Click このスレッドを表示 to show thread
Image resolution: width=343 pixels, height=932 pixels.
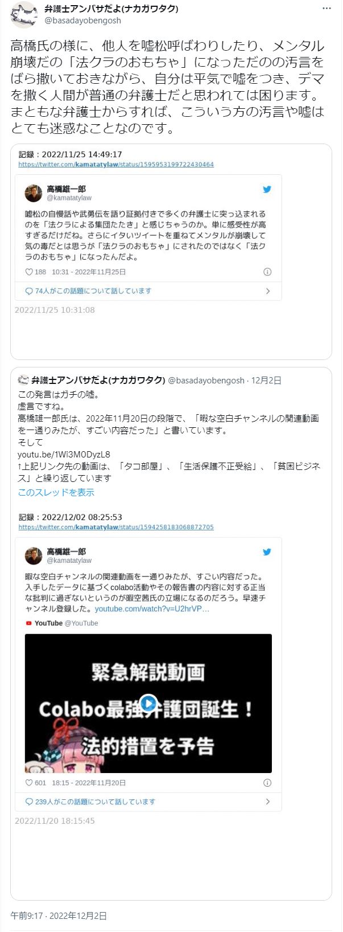point(56,492)
